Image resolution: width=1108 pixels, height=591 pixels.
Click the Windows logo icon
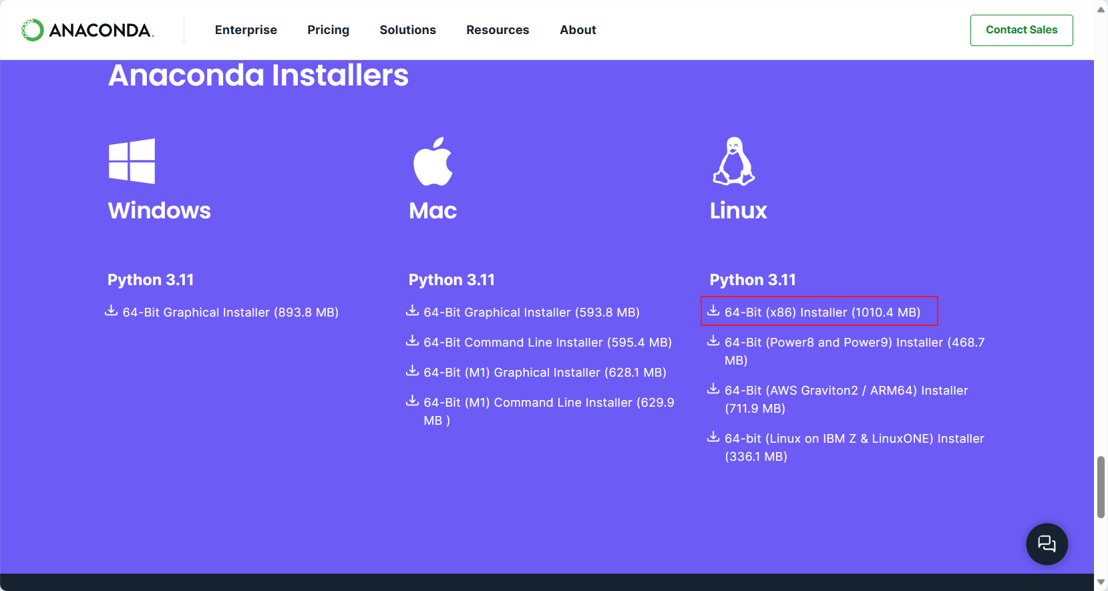(x=132, y=161)
